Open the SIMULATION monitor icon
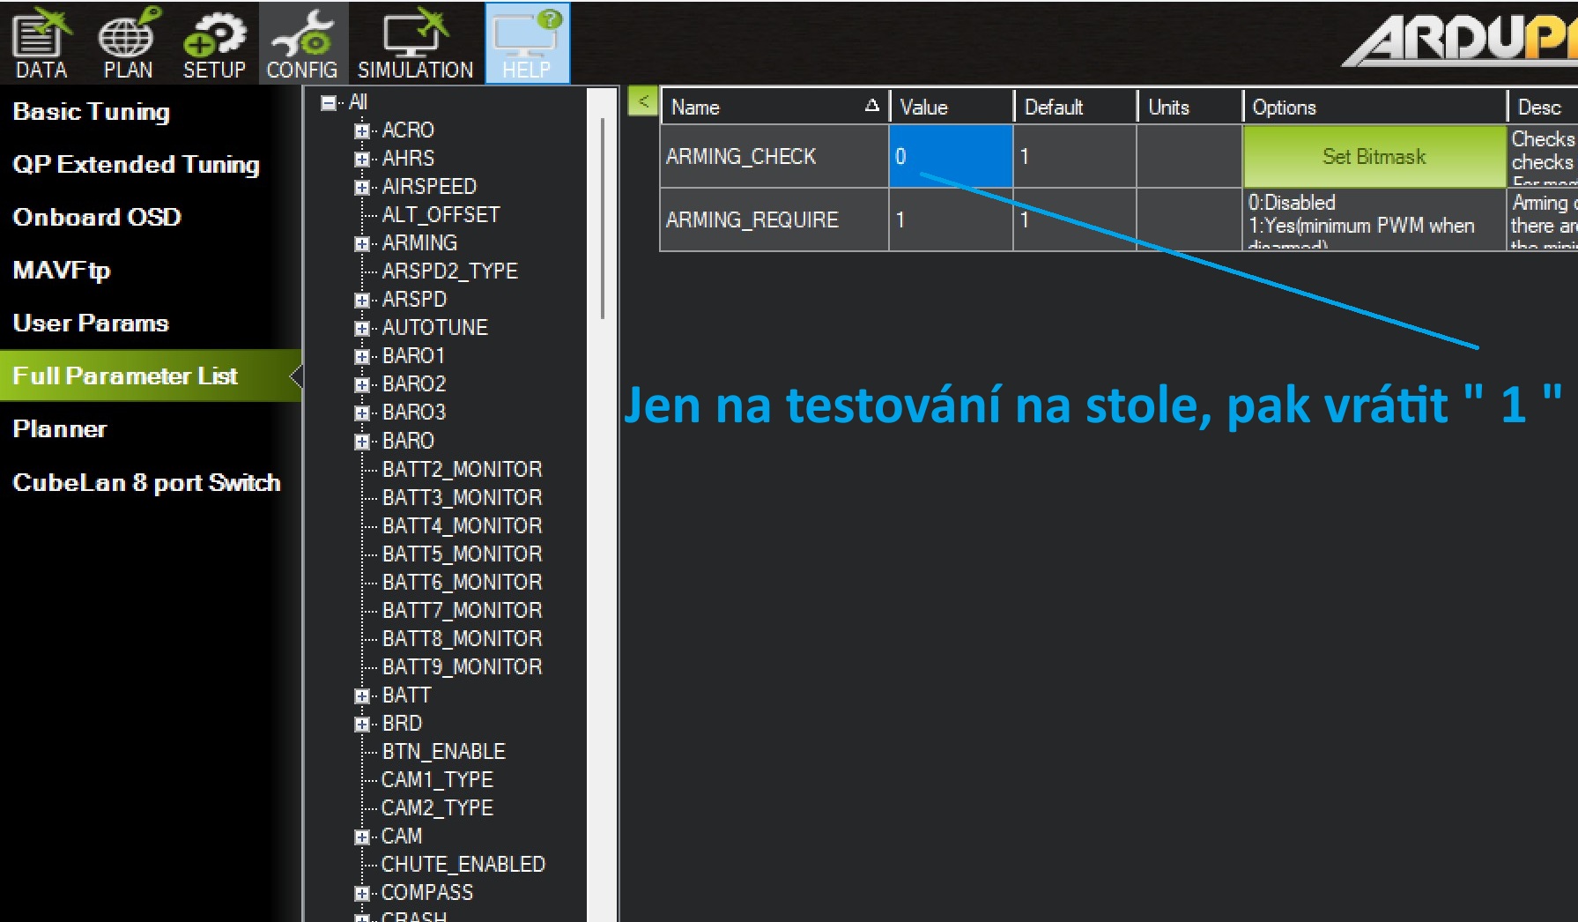Image resolution: width=1578 pixels, height=922 pixels. tap(415, 42)
